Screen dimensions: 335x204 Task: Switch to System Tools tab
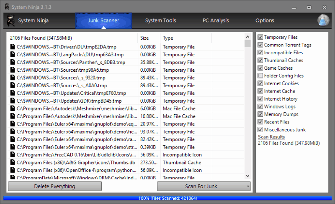pos(160,20)
